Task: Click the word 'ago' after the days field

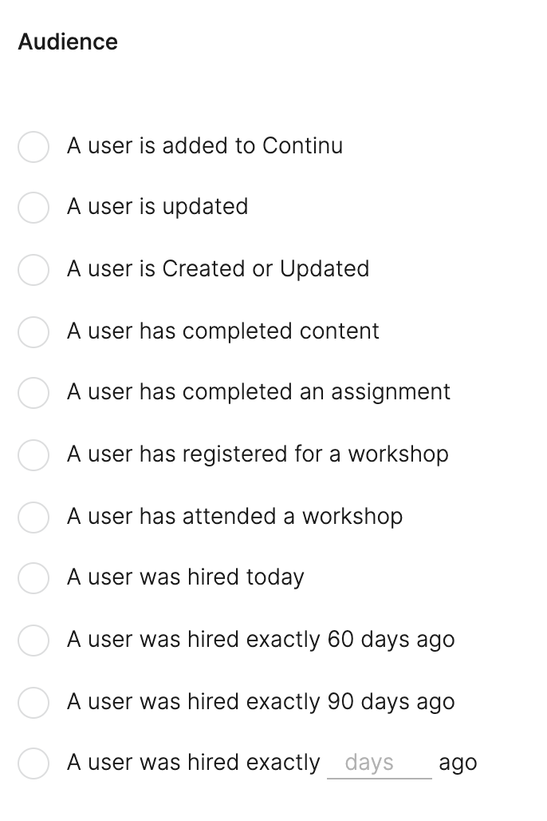Action: click(x=457, y=763)
